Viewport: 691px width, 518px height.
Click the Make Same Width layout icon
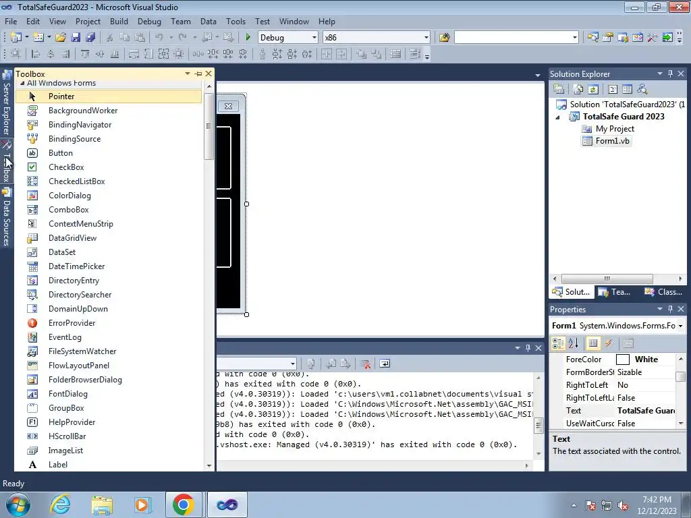click(134, 54)
